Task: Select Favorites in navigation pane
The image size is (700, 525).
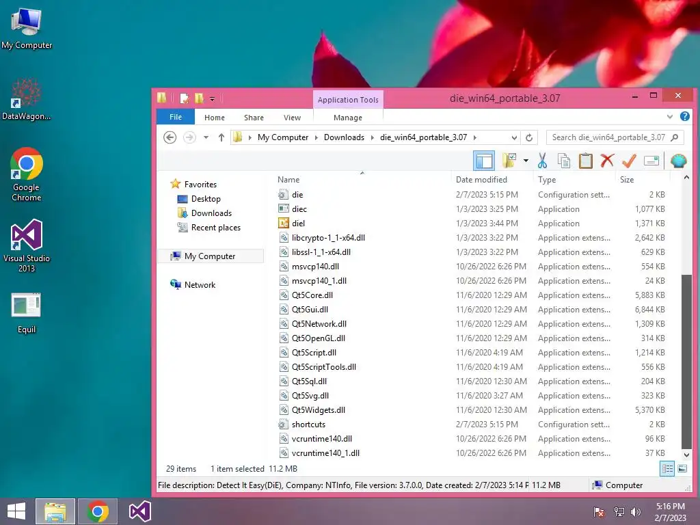Action: point(200,184)
